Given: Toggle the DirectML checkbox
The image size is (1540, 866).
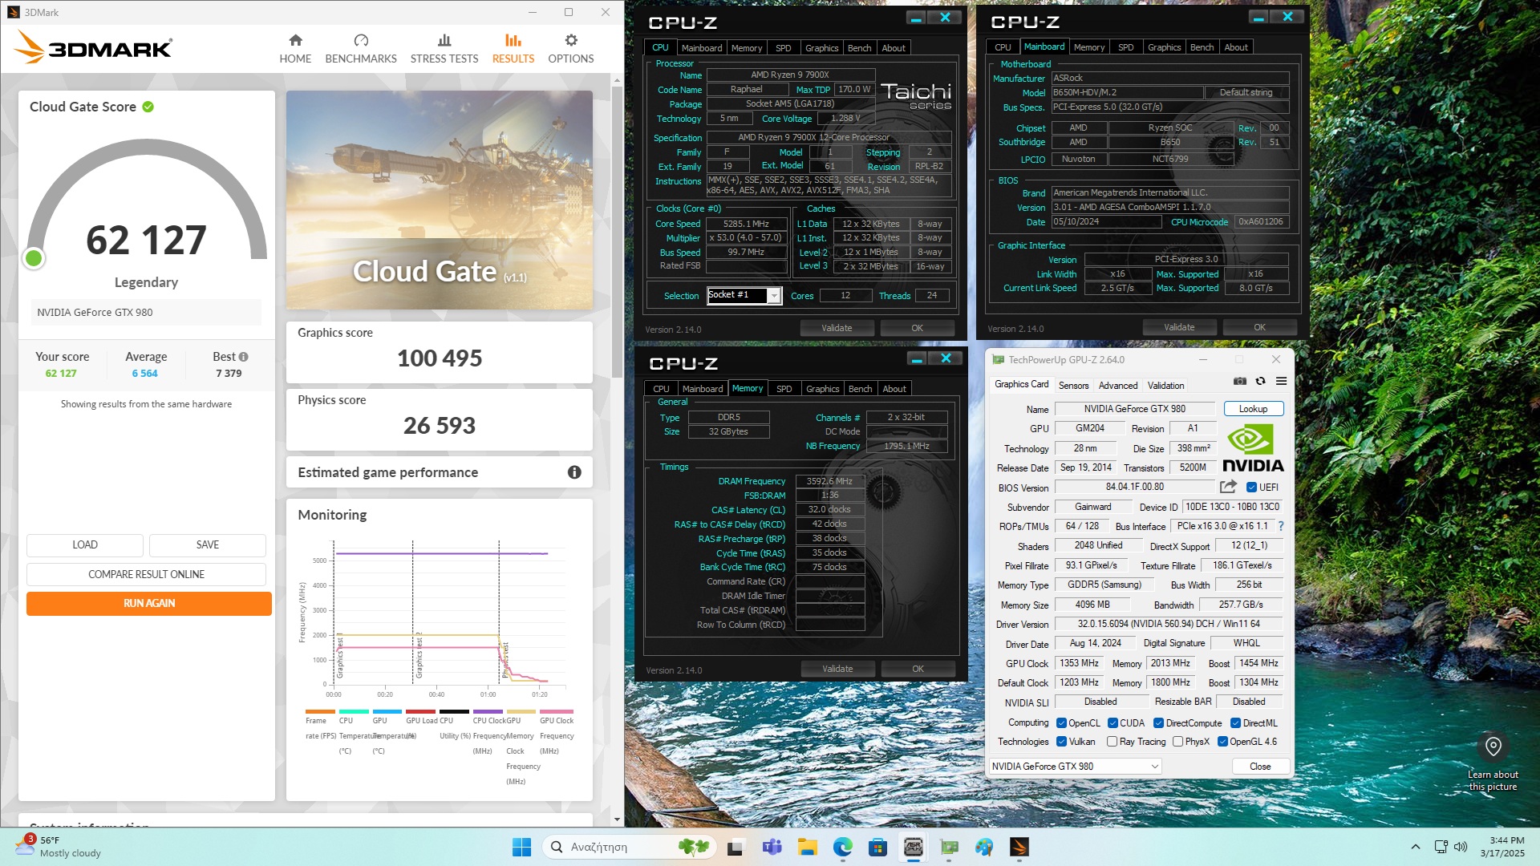Looking at the screenshot, I should (x=1235, y=722).
